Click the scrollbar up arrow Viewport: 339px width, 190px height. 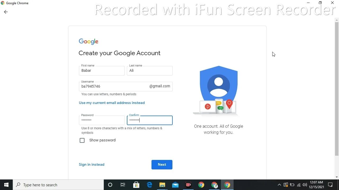tap(337, 20)
